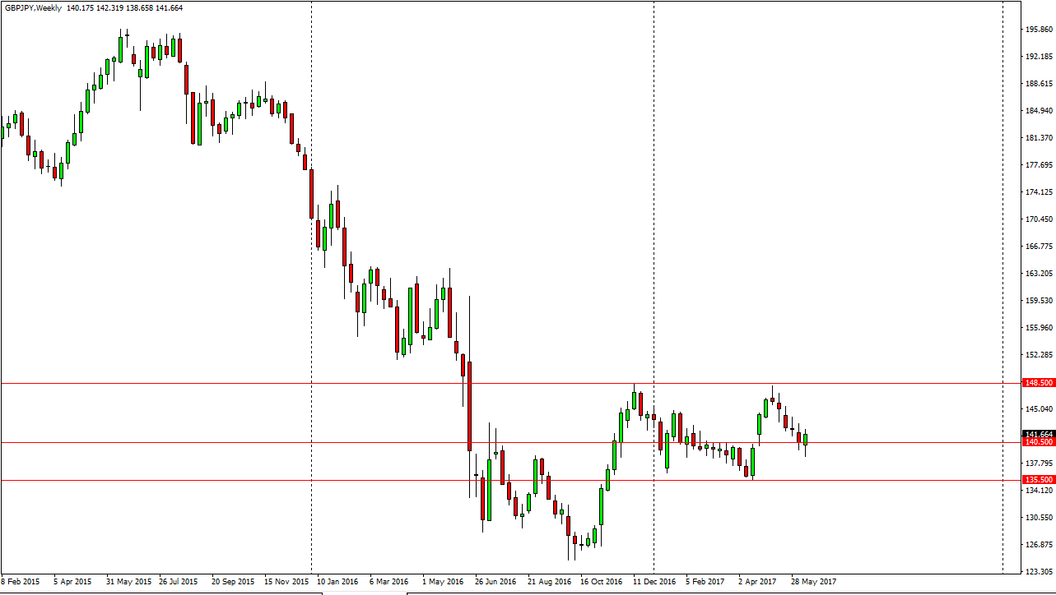
Task: Click the 10 Jan 2016 date label
Action: [x=337, y=580]
